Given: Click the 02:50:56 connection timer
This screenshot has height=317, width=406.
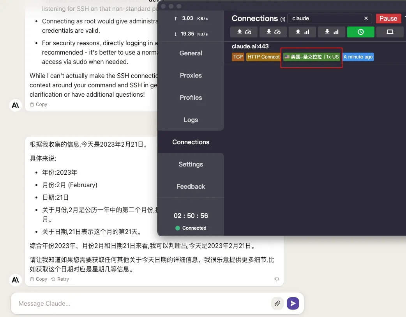Looking at the screenshot, I should click(191, 216).
